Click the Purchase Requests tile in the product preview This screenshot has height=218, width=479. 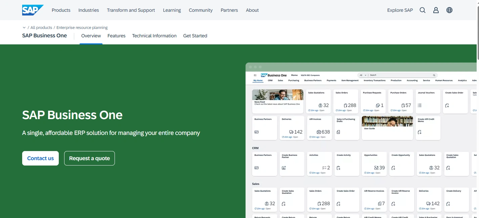[x=373, y=101]
